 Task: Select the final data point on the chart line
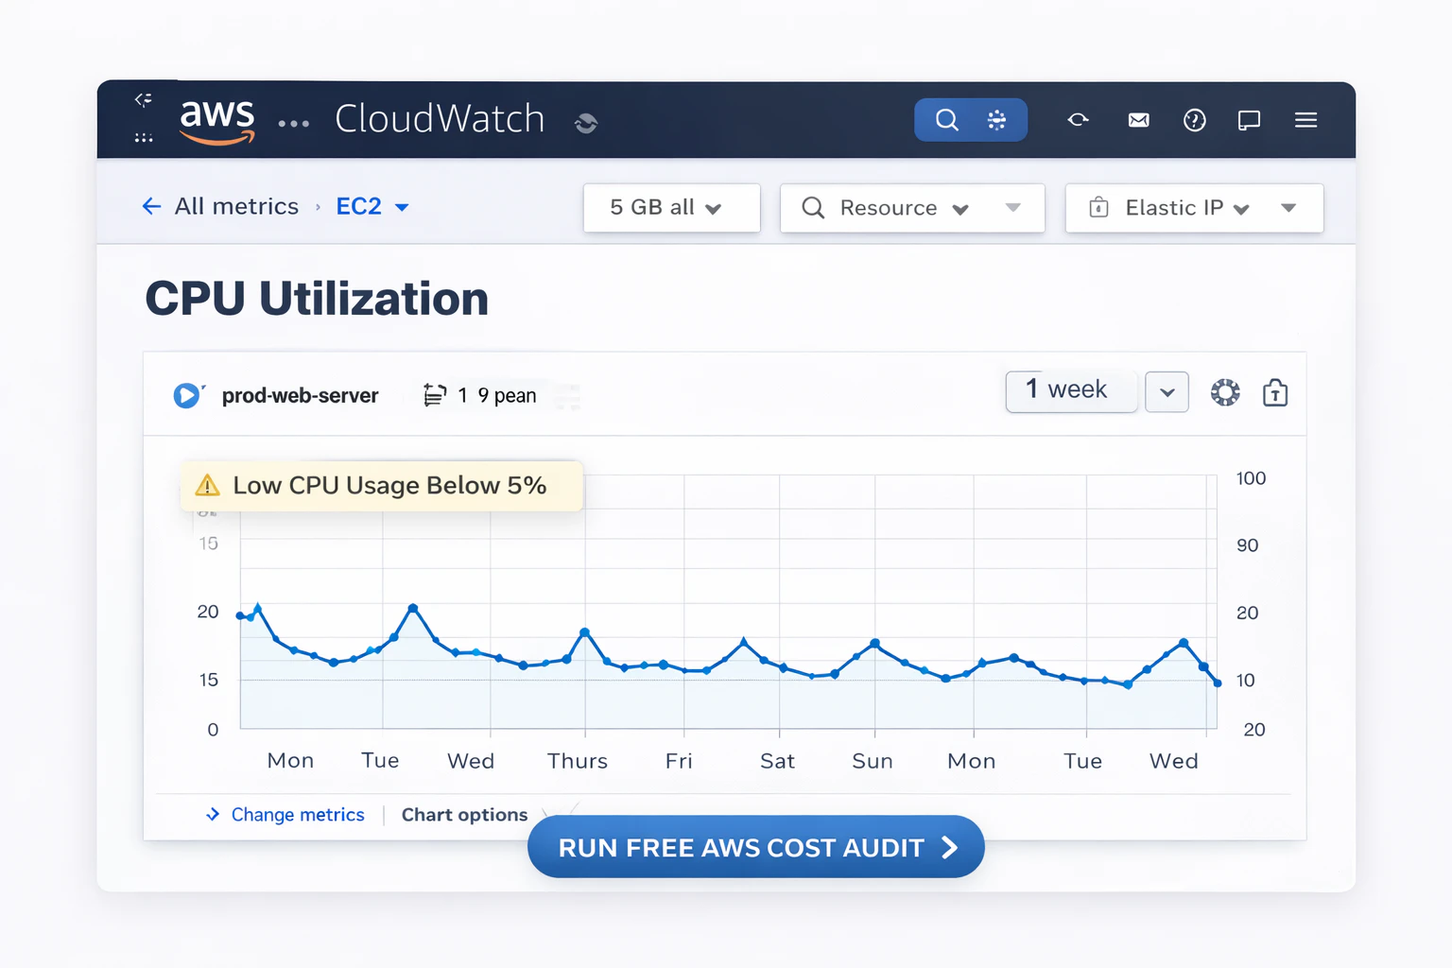click(x=1218, y=683)
